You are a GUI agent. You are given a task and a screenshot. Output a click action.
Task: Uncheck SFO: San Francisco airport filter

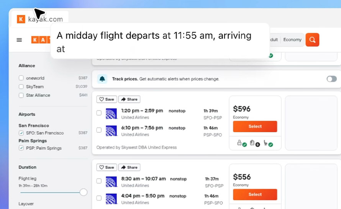[21, 133]
